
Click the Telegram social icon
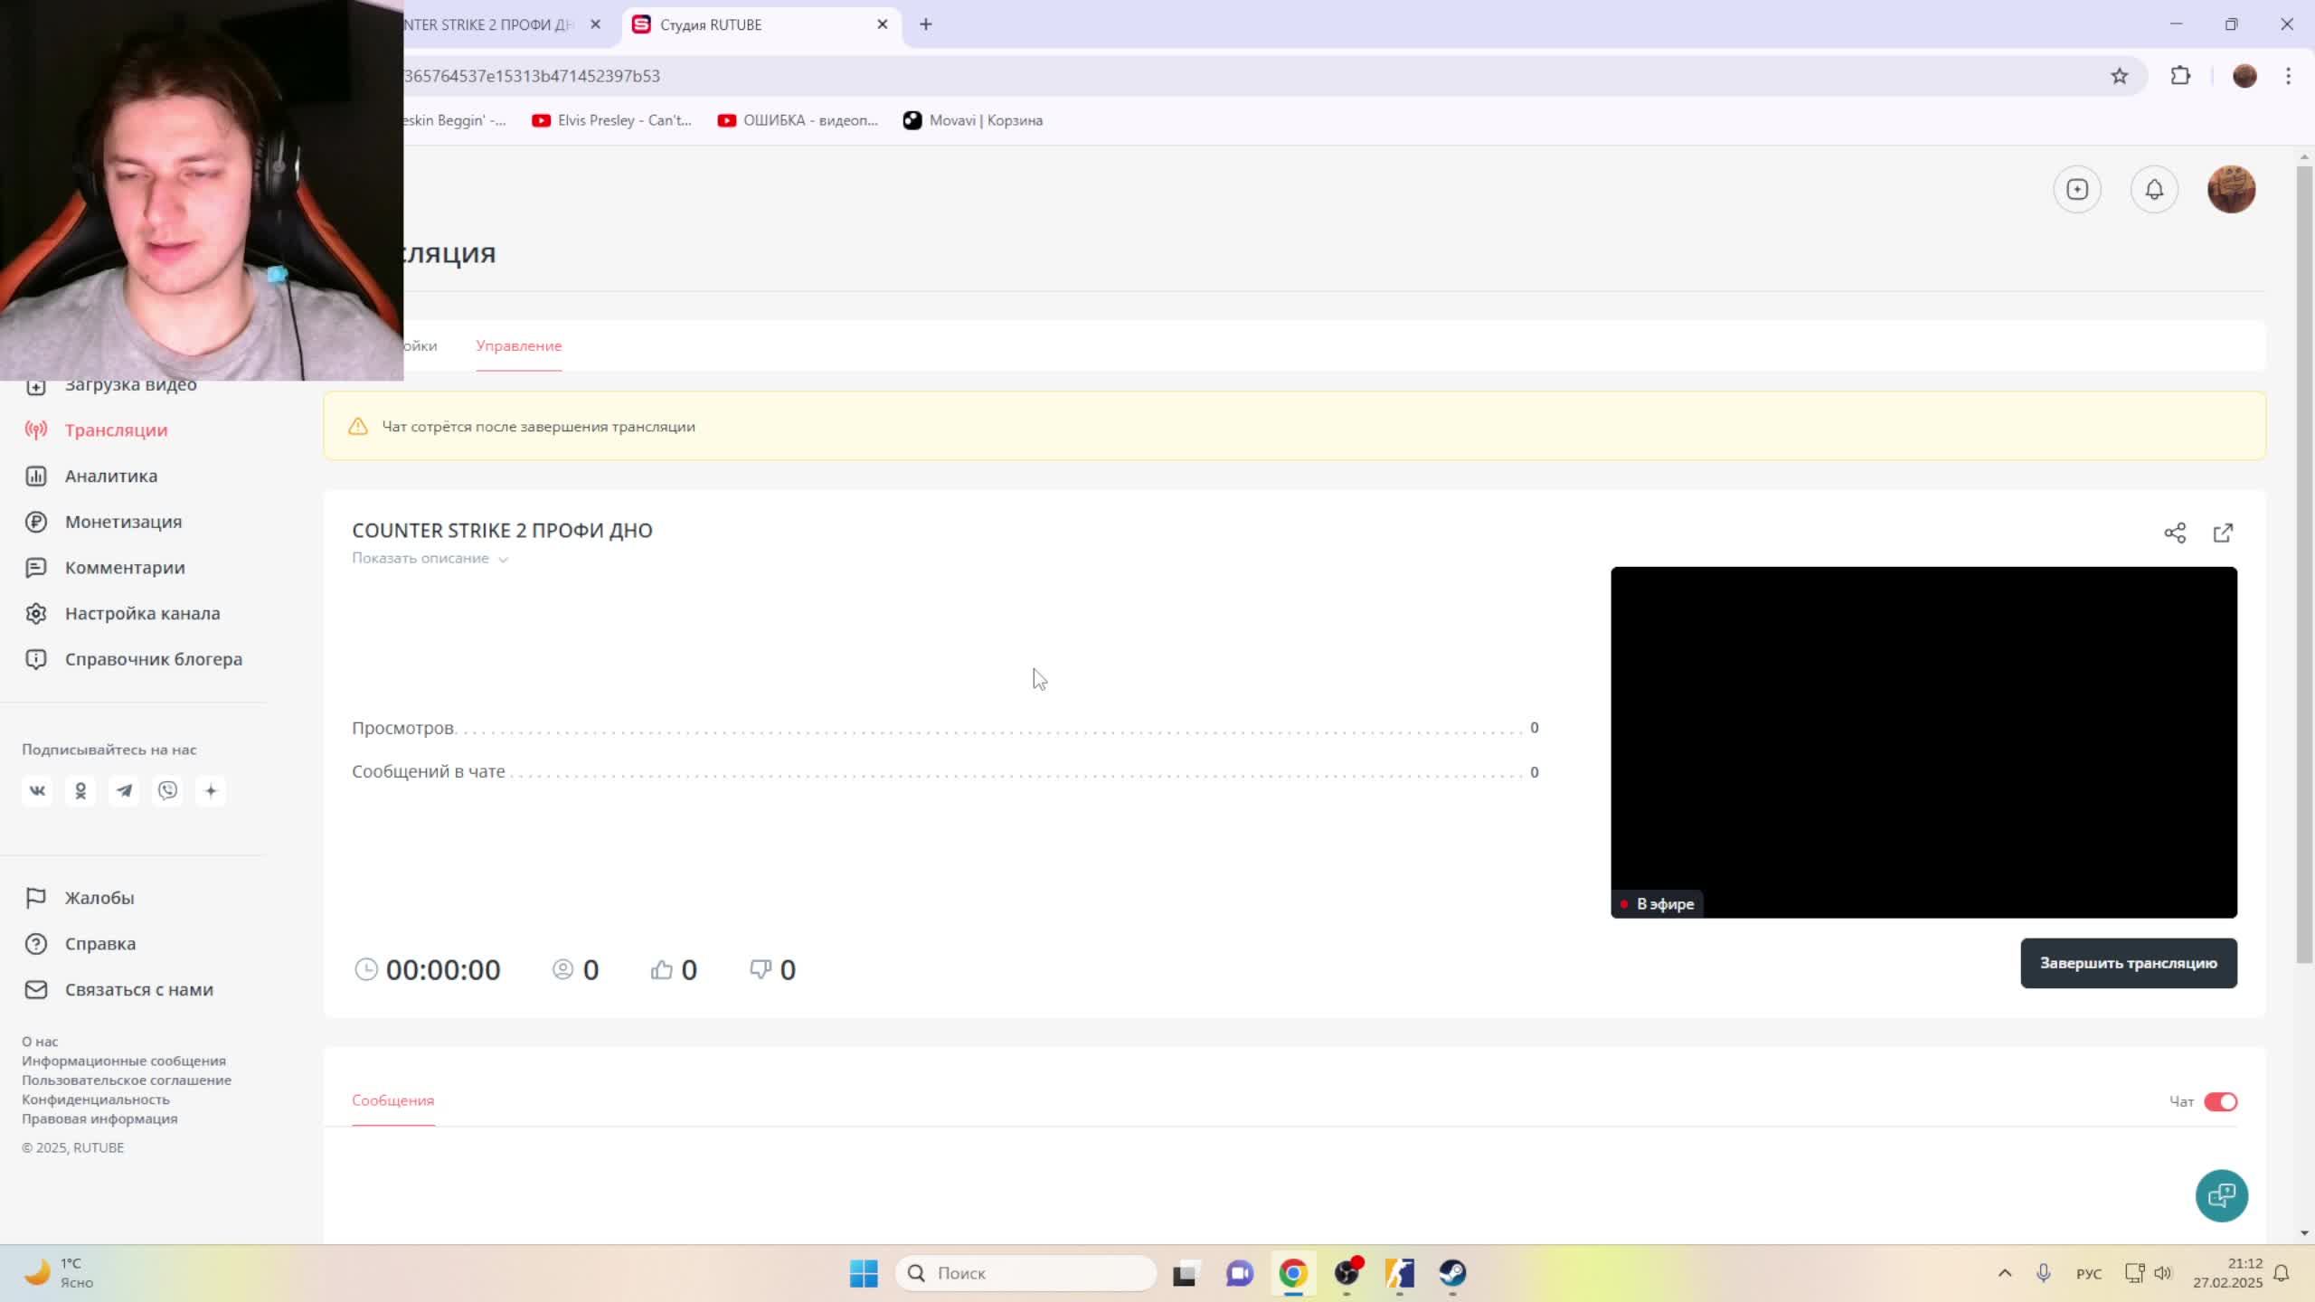tap(124, 791)
